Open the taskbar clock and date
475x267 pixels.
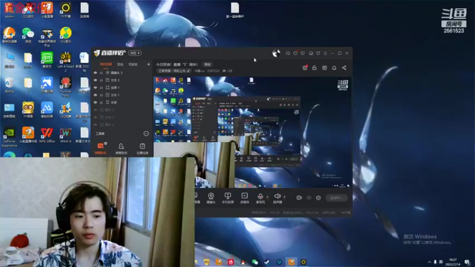point(453,262)
